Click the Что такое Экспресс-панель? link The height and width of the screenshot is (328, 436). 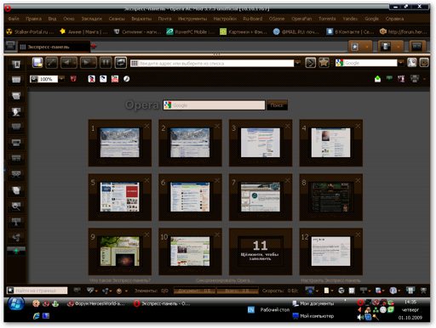click(x=120, y=280)
